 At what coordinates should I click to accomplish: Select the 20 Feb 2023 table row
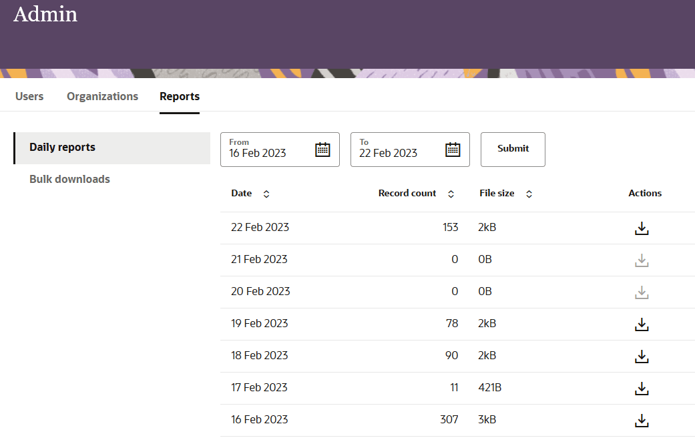pyautogui.click(x=401, y=292)
